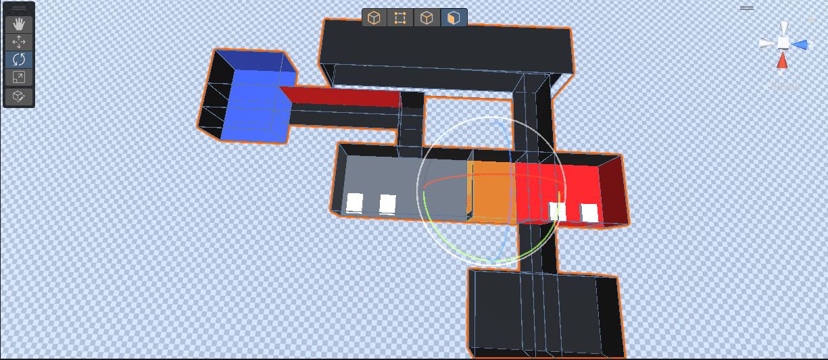The height and width of the screenshot is (360, 828).
Task: Enable Vertex selection mode
Action: pos(400,18)
